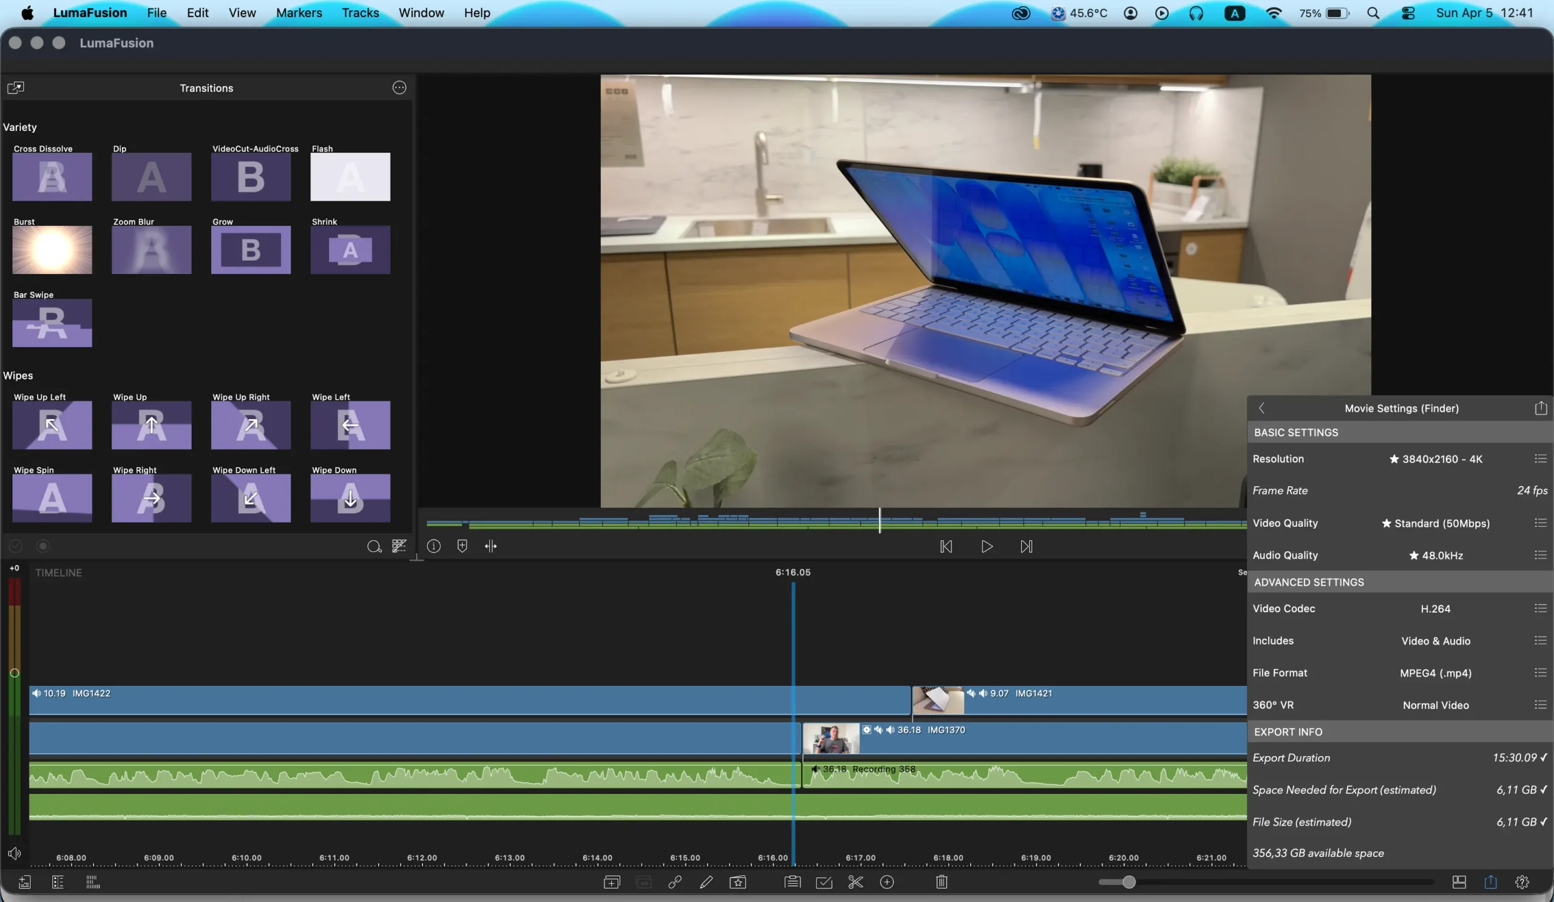Play the preview video
Image resolution: width=1554 pixels, height=902 pixels.
[x=986, y=547]
